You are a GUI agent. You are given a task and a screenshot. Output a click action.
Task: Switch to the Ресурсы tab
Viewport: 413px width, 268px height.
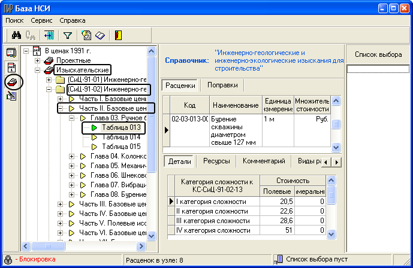[x=216, y=161]
